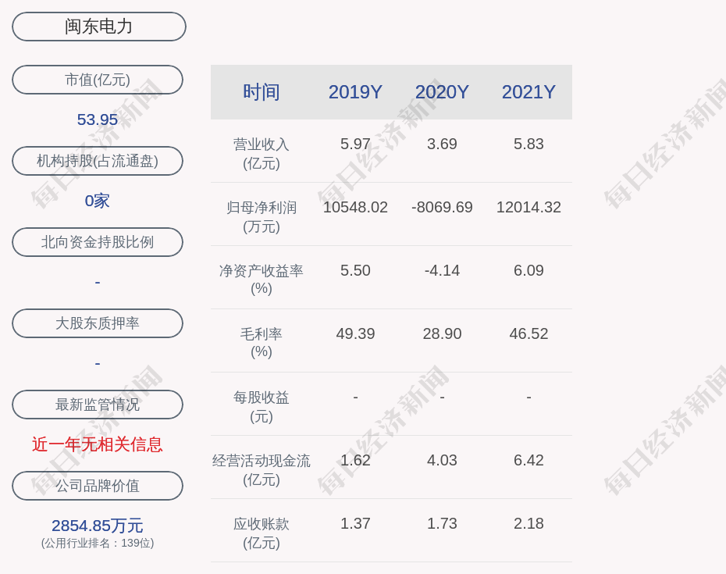Click the 机构持股(占流通盘) label pill
The width and height of the screenshot is (726, 574).
click(98, 161)
